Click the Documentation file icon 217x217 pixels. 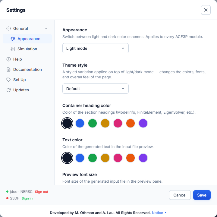coord(8,70)
